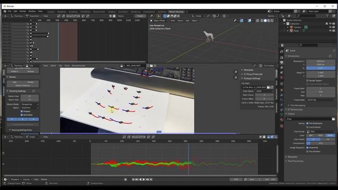The image size is (338, 190).
Task: Click the auto keying record button
Action: click(x=126, y=179)
